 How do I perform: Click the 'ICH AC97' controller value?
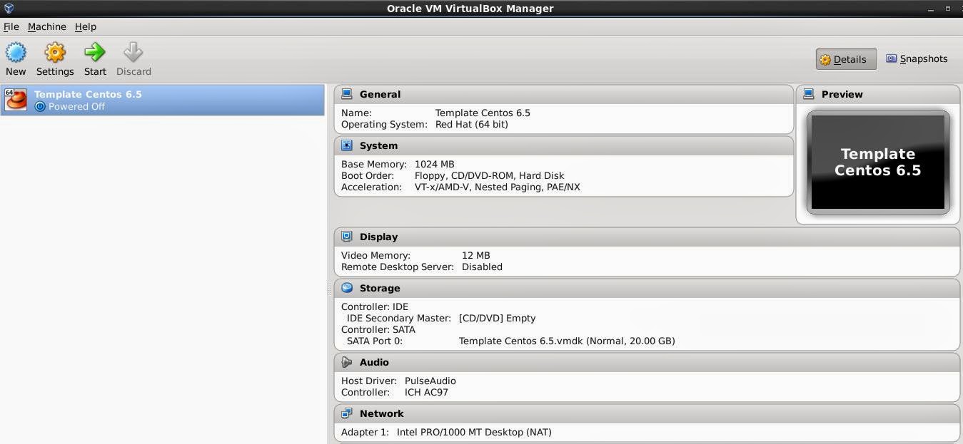[426, 392]
